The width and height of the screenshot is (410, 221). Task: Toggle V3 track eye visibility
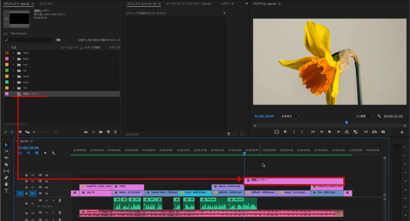[x=46, y=181]
